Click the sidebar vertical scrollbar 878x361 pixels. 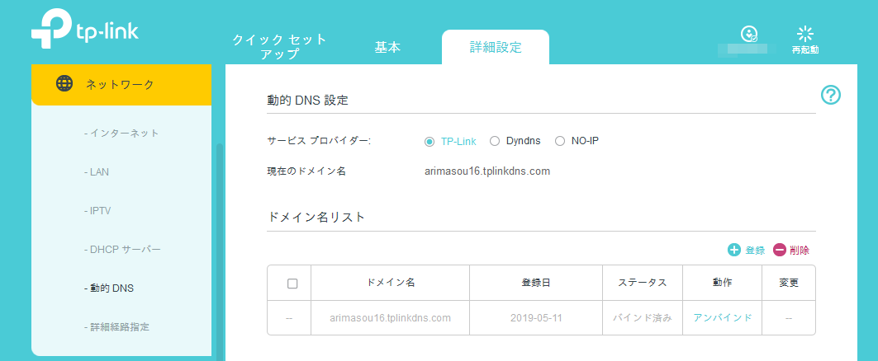click(220, 250)
